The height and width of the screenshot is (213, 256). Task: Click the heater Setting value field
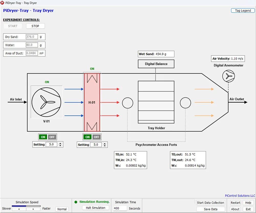(96, 144)
